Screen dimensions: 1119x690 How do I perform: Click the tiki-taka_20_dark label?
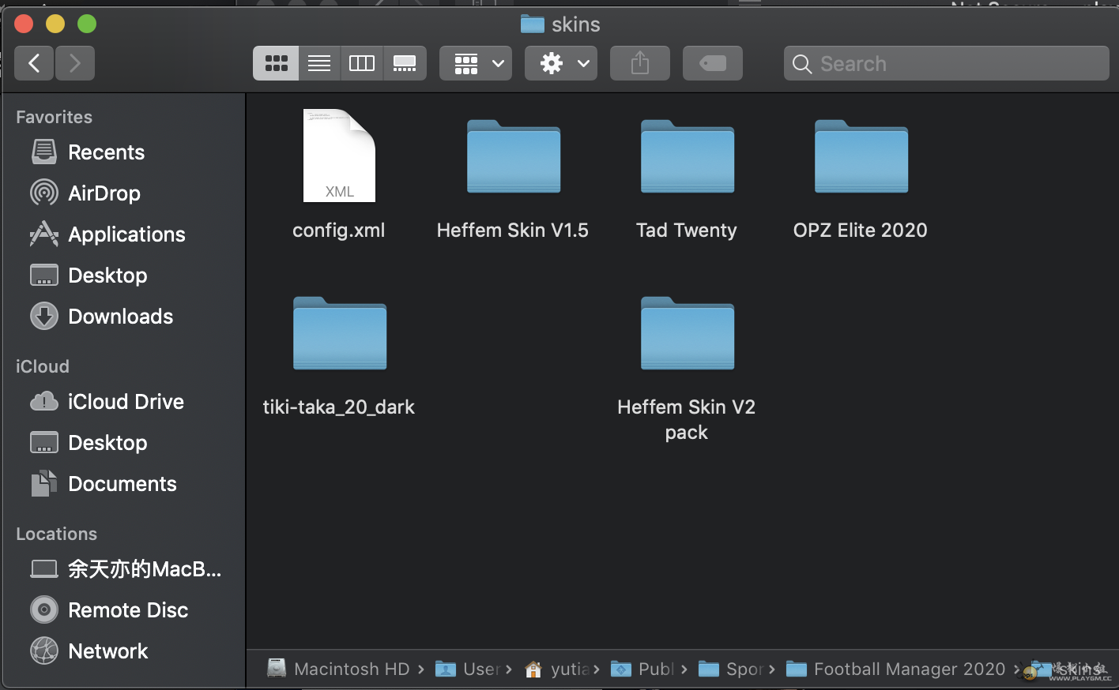[339, 407]
